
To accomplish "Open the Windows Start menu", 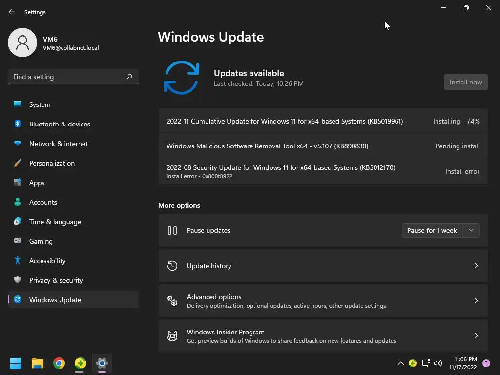I will 16,363.
